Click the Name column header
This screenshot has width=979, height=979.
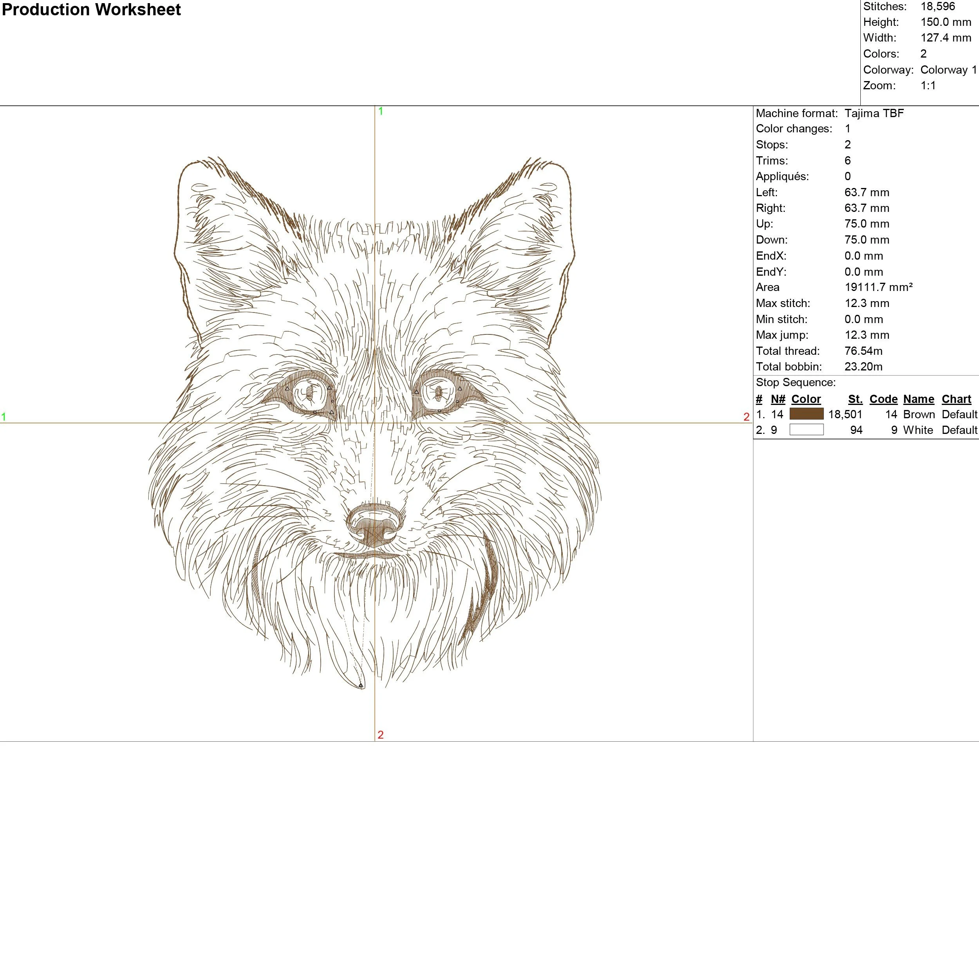tap(918, 399)
